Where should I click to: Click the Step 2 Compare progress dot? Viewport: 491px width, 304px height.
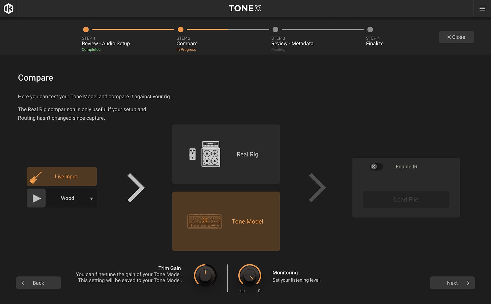tap(181, 29)
